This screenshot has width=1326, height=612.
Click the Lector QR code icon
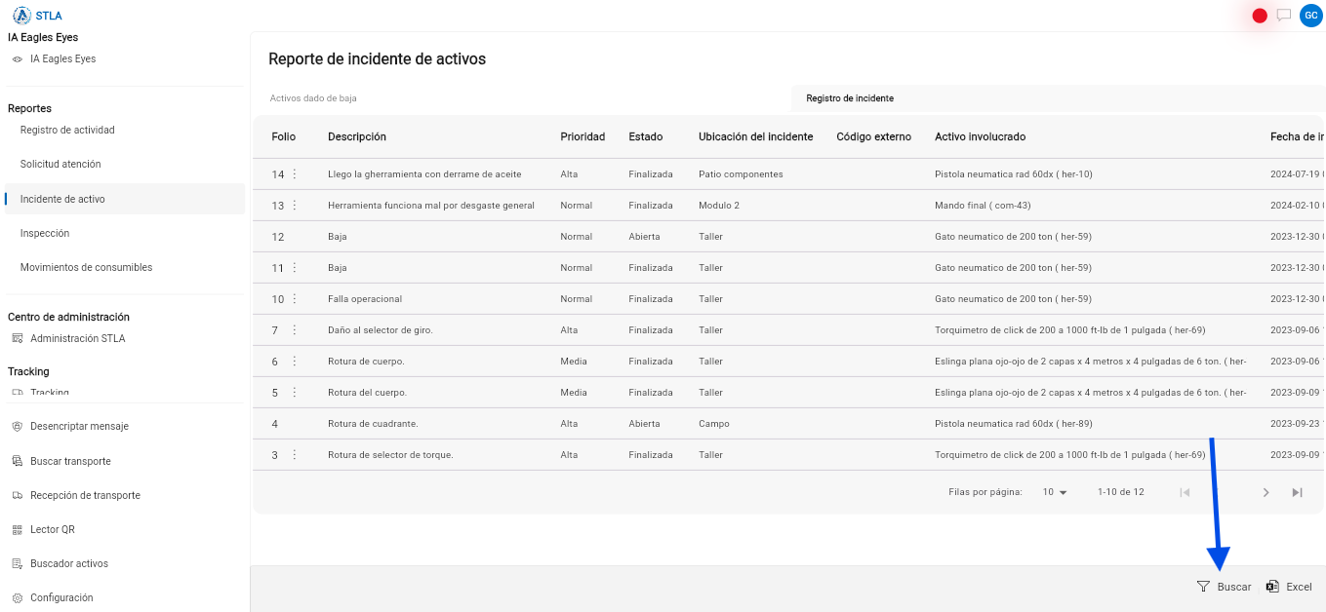[x=17, y=530]
